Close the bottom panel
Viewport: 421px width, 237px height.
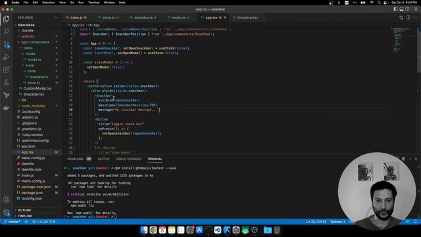tap(416, 159)
